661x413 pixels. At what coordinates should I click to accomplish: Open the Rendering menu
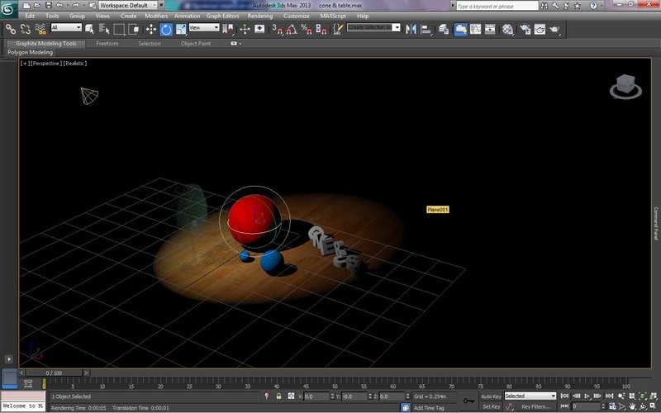coord(259,16)
